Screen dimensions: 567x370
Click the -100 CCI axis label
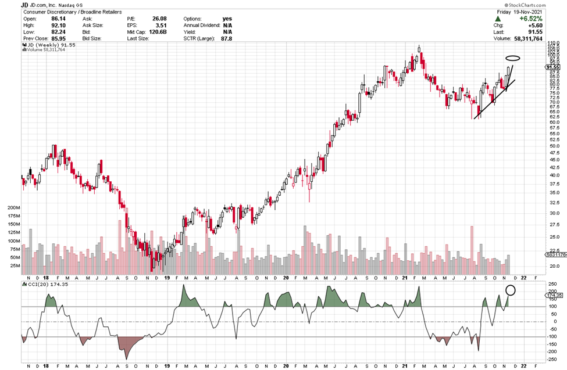tap(553, 337)
